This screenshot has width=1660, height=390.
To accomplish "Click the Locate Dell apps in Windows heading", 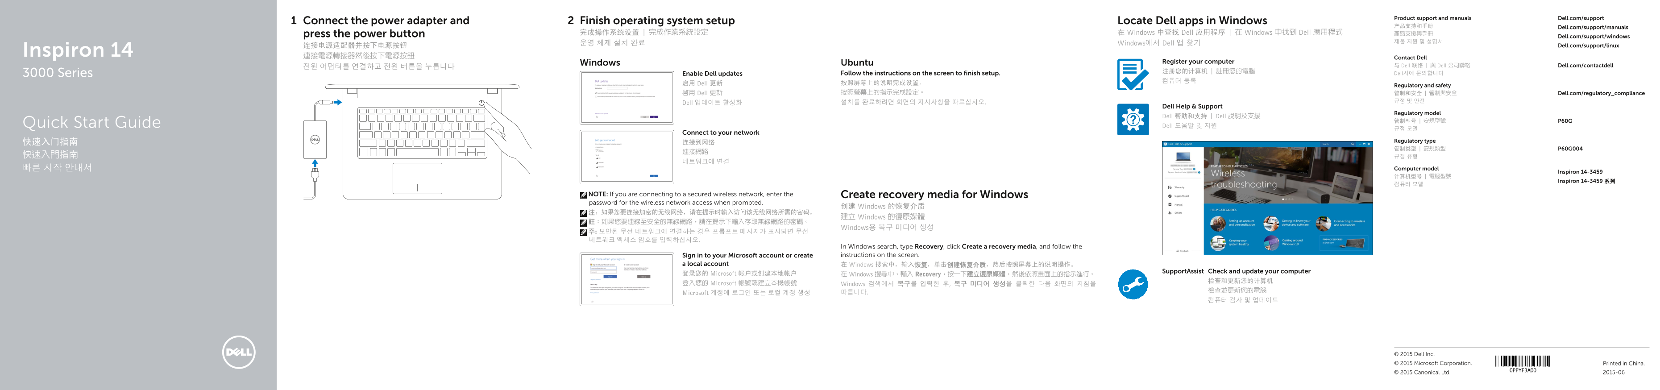I will (1191, 21).
